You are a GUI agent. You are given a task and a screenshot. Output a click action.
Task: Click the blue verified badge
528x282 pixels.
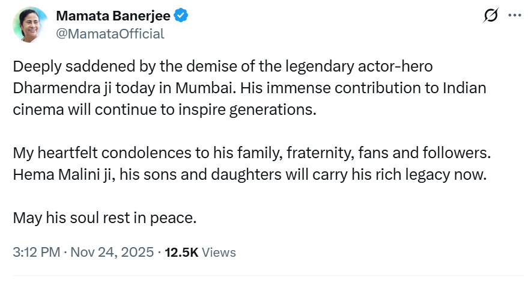point(181,16)
